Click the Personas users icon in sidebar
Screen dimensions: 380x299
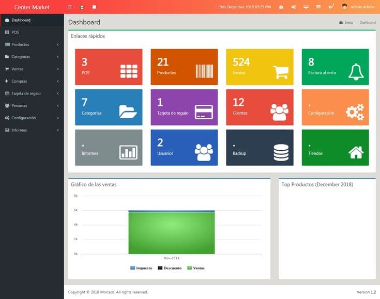tap(7, 105)
